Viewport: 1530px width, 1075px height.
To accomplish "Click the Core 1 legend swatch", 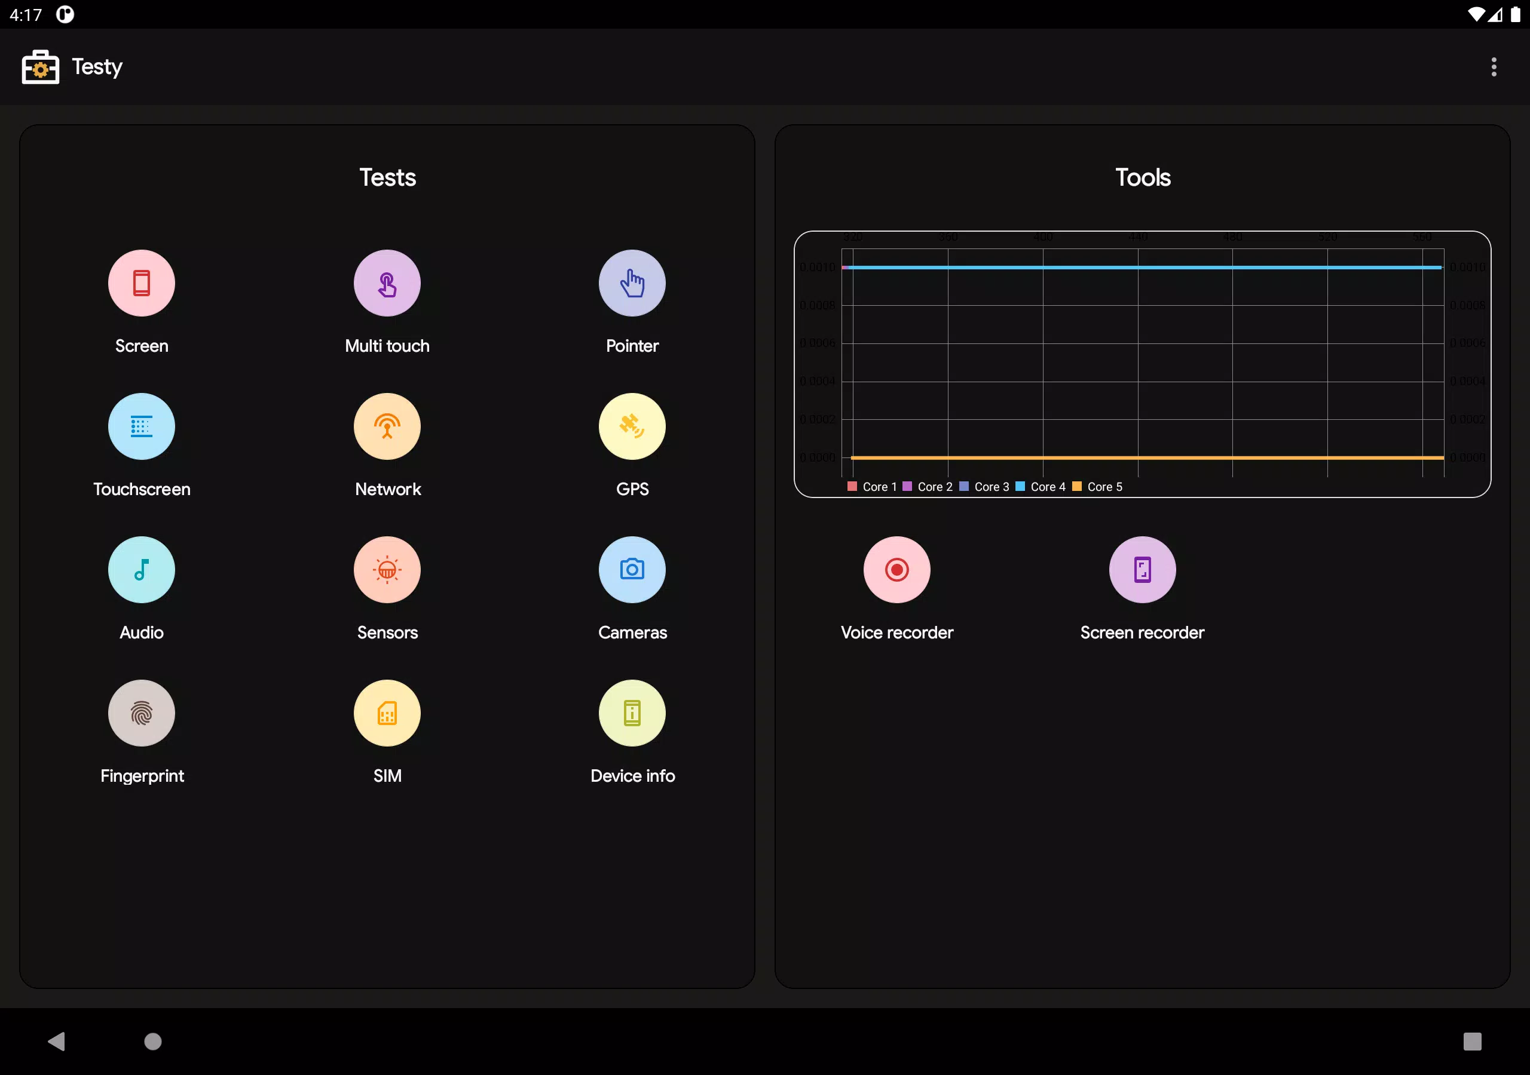I will [x=852, y=486].
